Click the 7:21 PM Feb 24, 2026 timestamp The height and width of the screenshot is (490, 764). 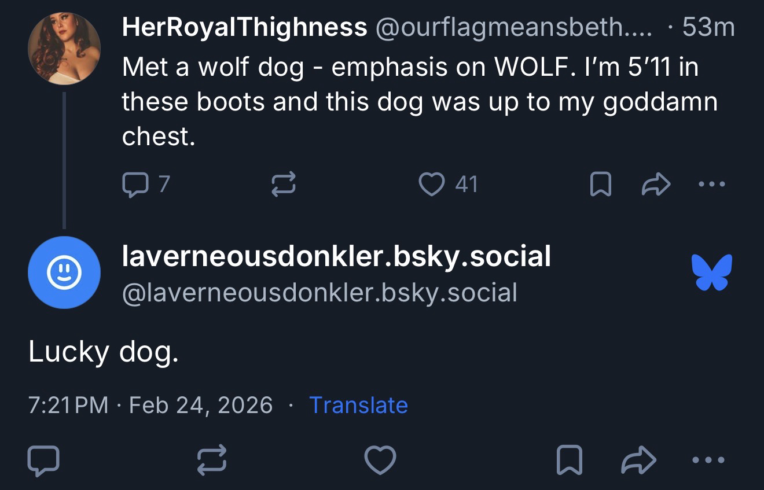coord(150,405)
